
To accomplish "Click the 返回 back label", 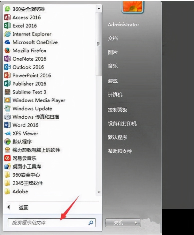I will (x=23, y=207).
